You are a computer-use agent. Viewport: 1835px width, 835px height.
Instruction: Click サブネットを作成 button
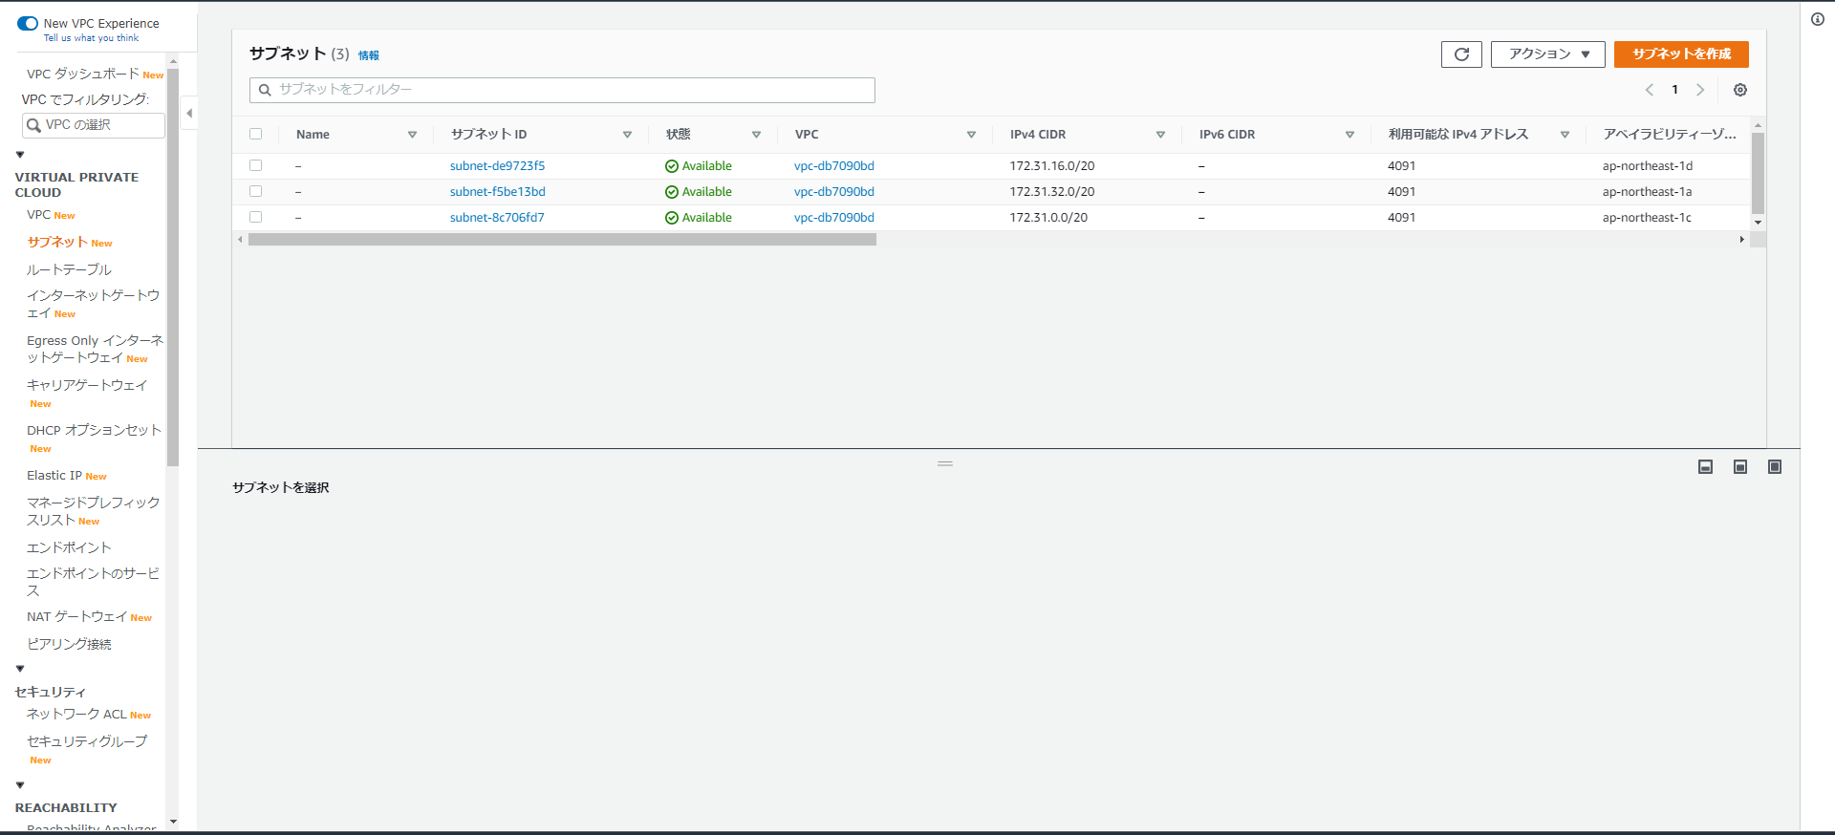(x=1681, y=54)
